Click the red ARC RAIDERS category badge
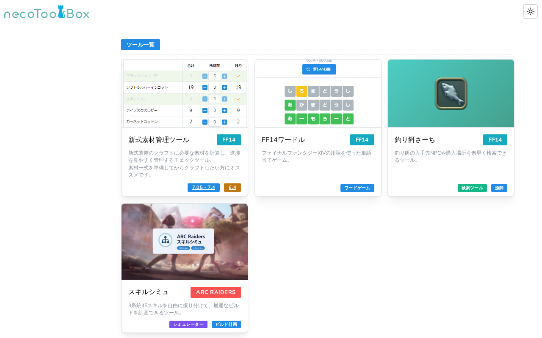542x338 pixels. (x=216, y=292)
